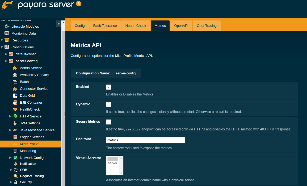The image size is (307, 186).
Task: Open the Fault Tolerance tab
Action: pos(105,26)
